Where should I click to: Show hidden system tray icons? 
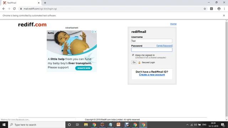click(187, 125)
